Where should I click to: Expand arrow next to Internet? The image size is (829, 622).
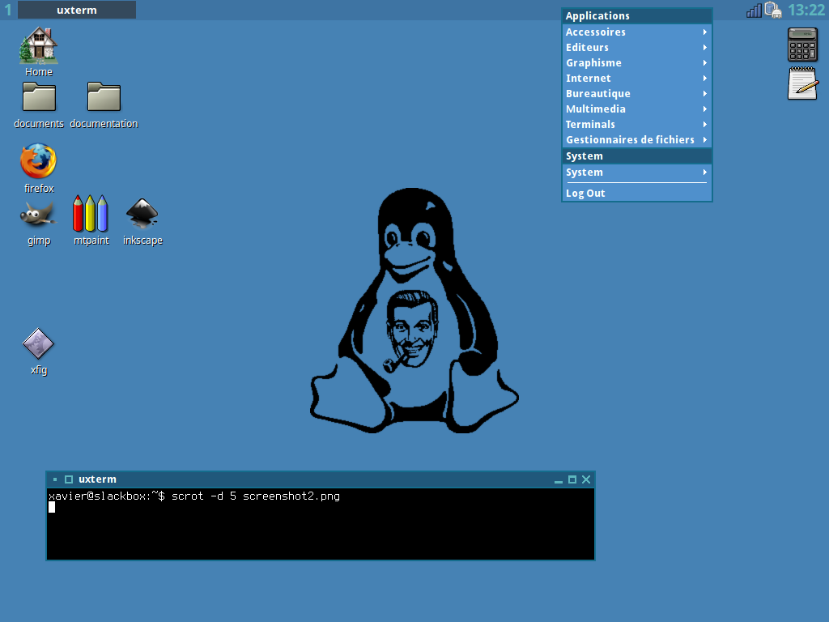coord(705,79)
